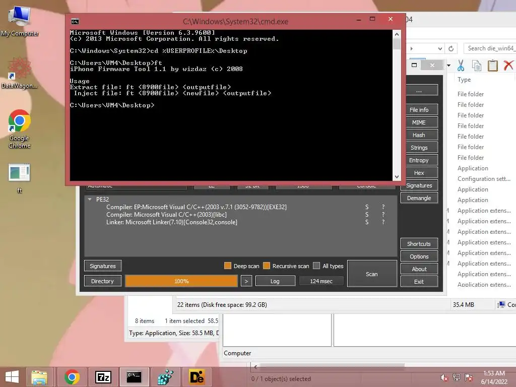Click the red Delete X icon
The width and height of the screenshot is (516, 387).
(508, 66)
